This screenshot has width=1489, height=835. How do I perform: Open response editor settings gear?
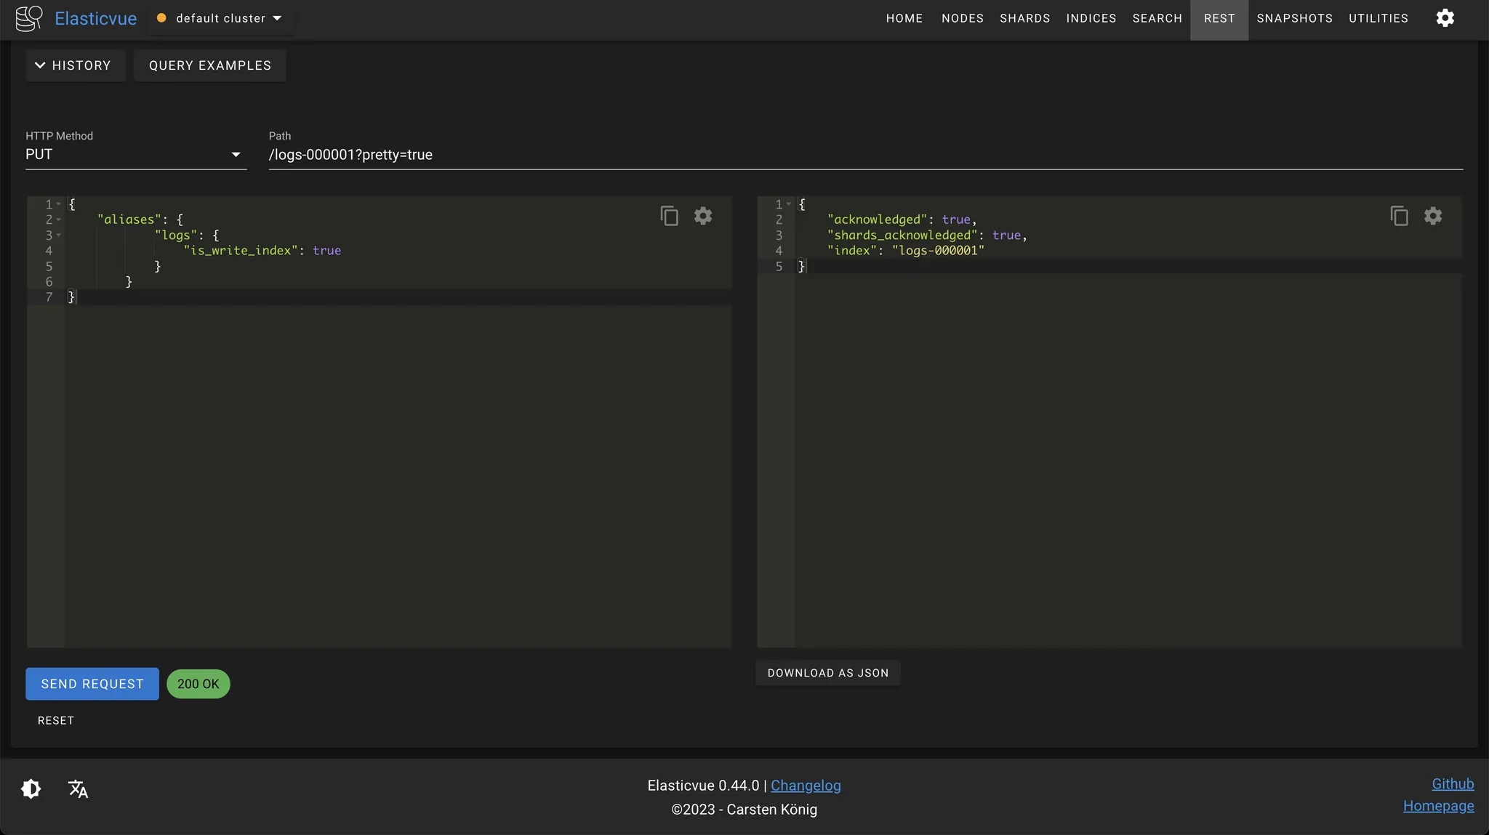tap(1432, 216)
